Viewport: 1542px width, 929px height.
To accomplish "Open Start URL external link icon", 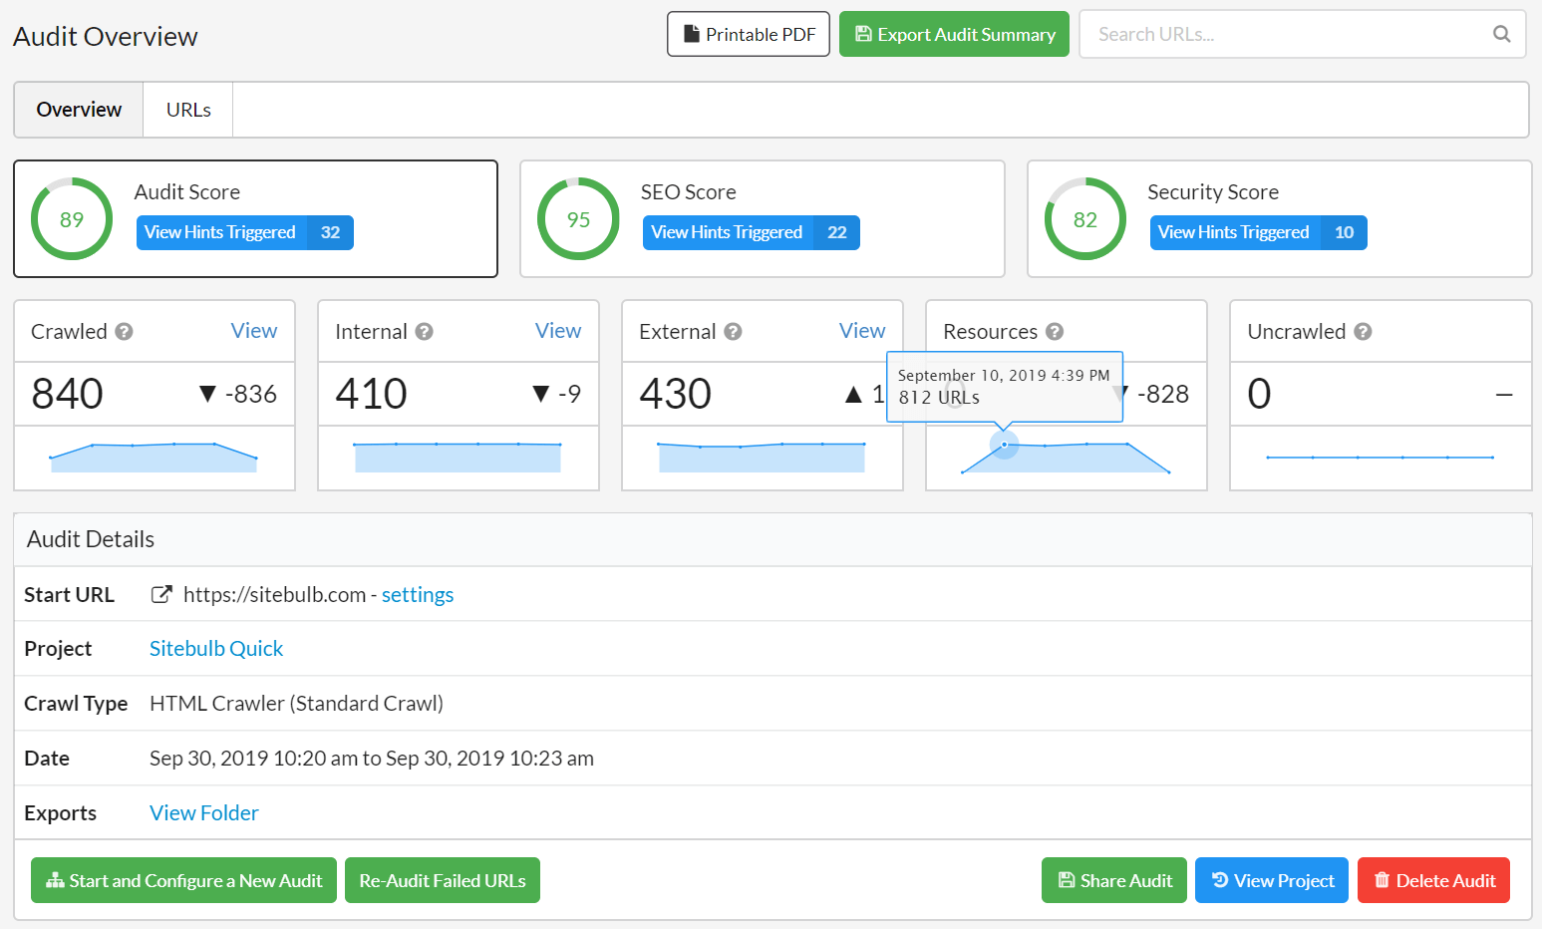I will pos(160,595).
